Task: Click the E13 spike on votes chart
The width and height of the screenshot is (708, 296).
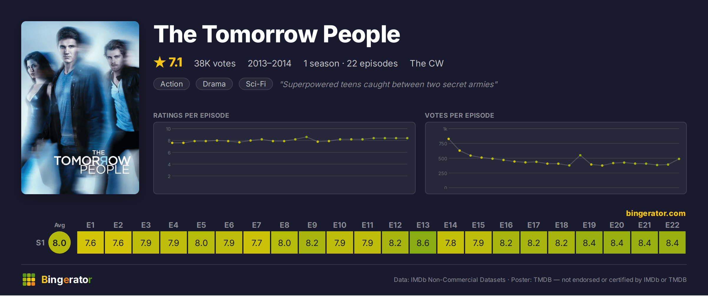Action: tap(580, 155)
